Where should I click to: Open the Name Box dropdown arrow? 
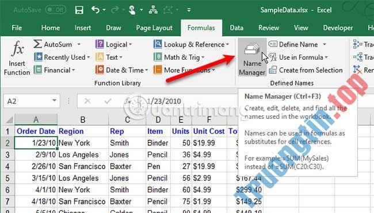pyautogui.click(x=55, y=101)
